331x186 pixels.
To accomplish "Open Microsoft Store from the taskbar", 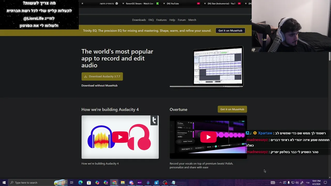I will [89, 183].
